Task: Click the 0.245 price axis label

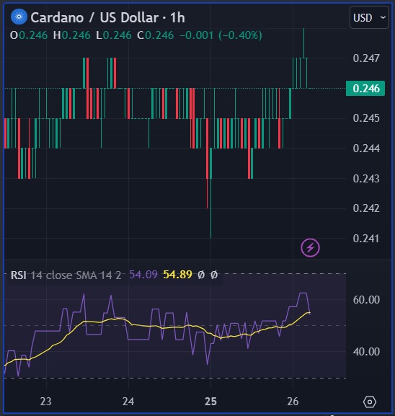Action: [x=366, y=118]
